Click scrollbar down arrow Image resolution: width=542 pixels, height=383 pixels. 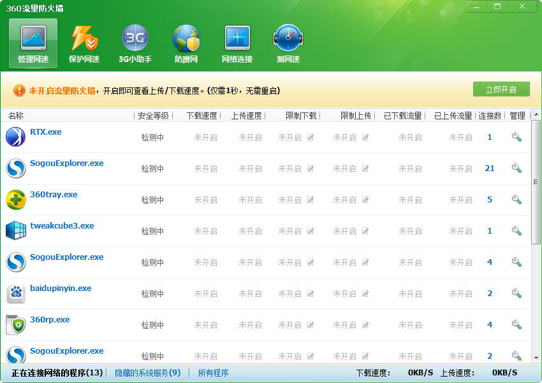(536, 357)
